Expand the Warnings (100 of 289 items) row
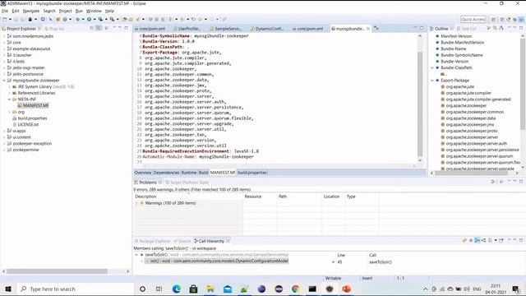This screenshot has height=296, width=526. coord(136,203)
